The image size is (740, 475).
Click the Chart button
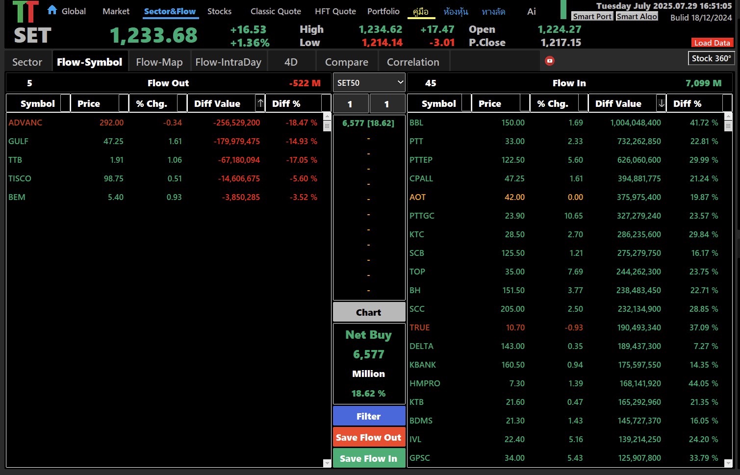point(369,312)
